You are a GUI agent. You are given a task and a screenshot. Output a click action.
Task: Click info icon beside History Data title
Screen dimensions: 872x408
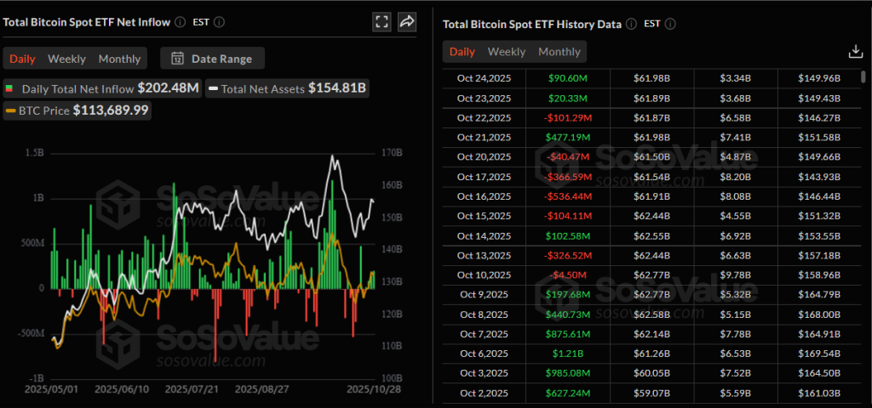click(x=631, y=25)
